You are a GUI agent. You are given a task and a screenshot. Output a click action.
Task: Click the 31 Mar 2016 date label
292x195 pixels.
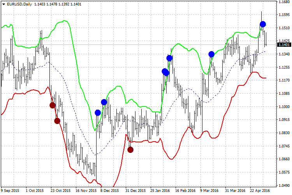point(235,191)
